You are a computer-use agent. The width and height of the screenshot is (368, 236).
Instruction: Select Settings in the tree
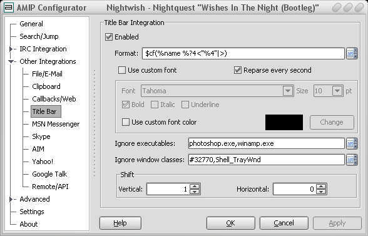coord(32,212)
